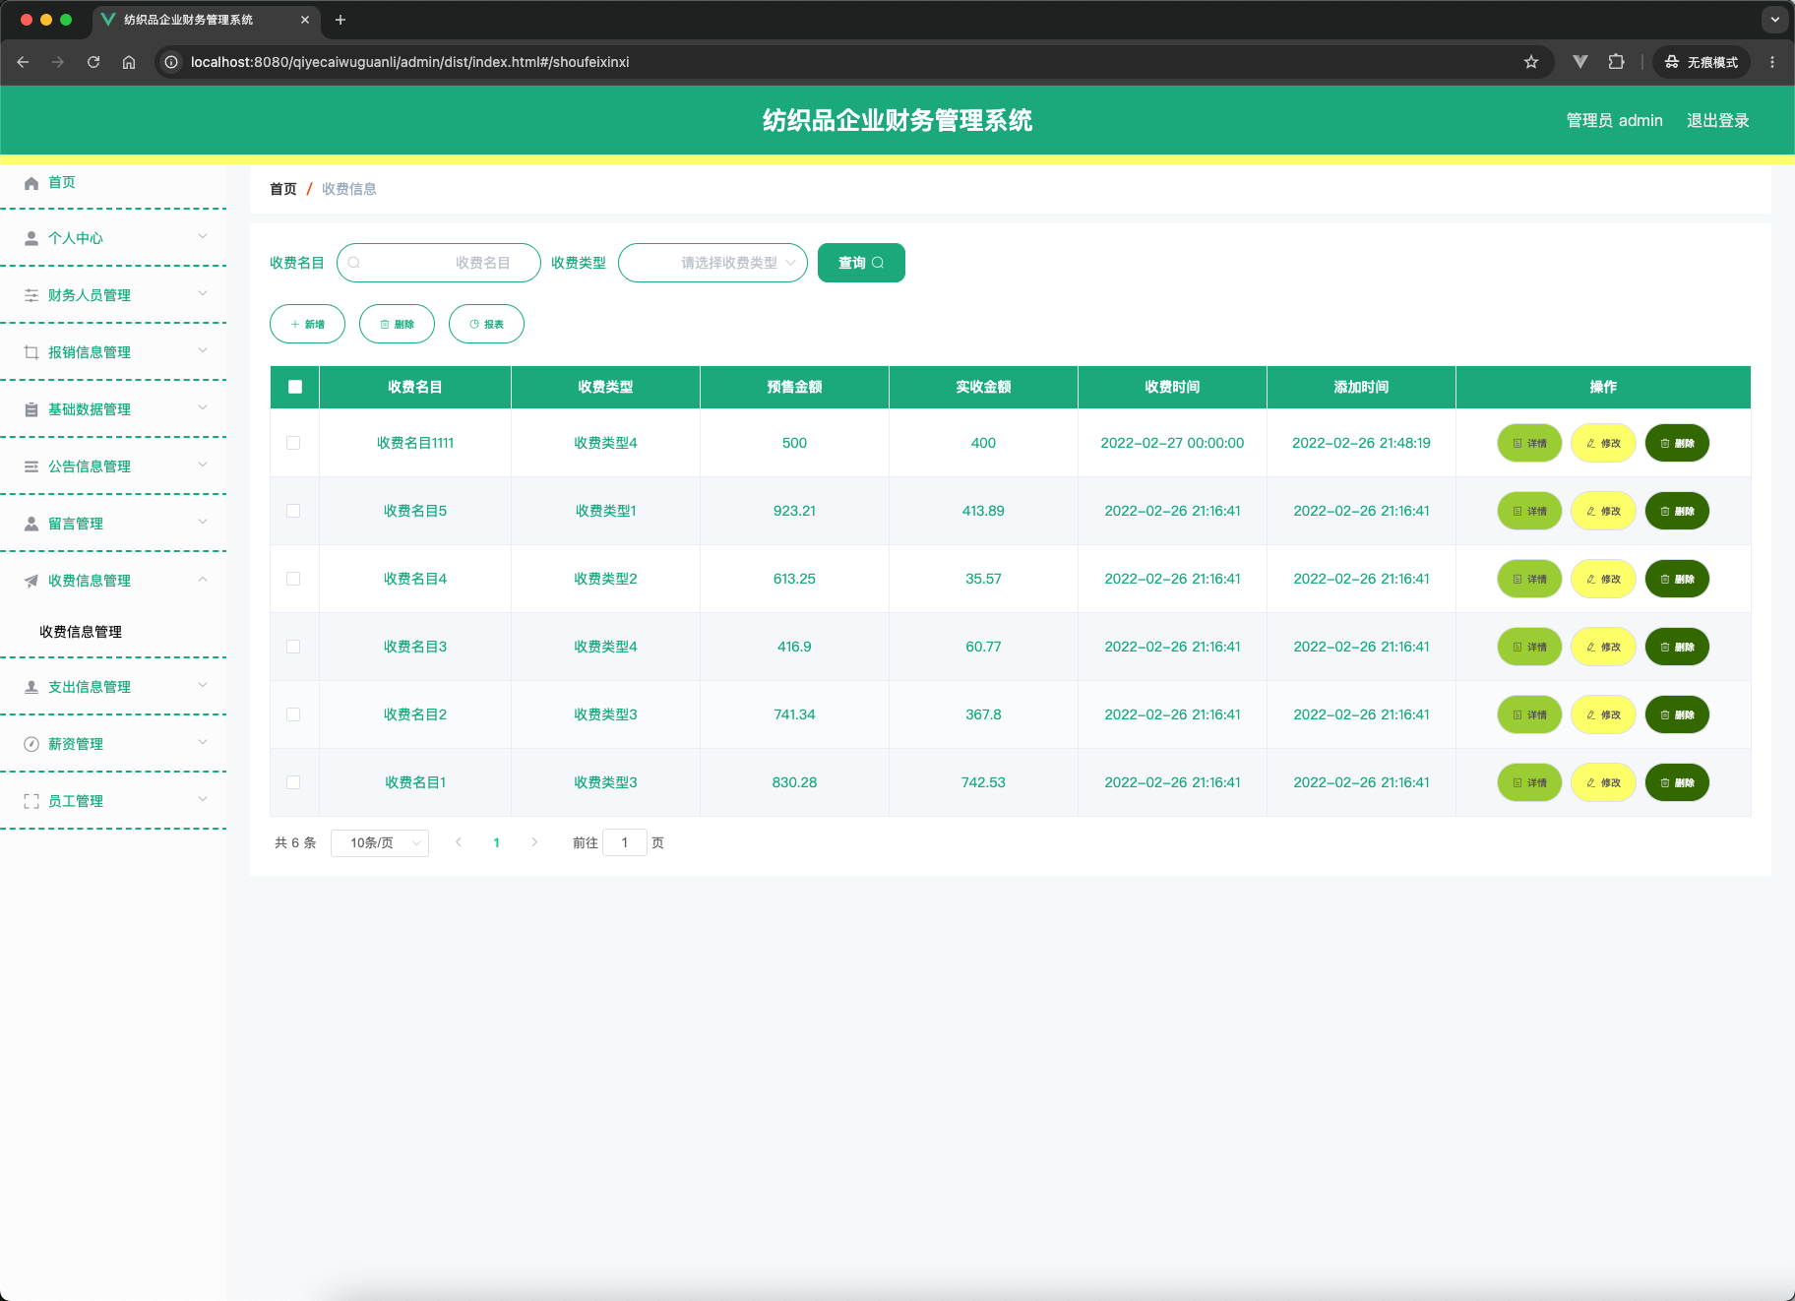Viewport: 1795px width, 1301px height.
Task: Check the row checkbox for 收费名目5
Action: (x=293, y=511)
